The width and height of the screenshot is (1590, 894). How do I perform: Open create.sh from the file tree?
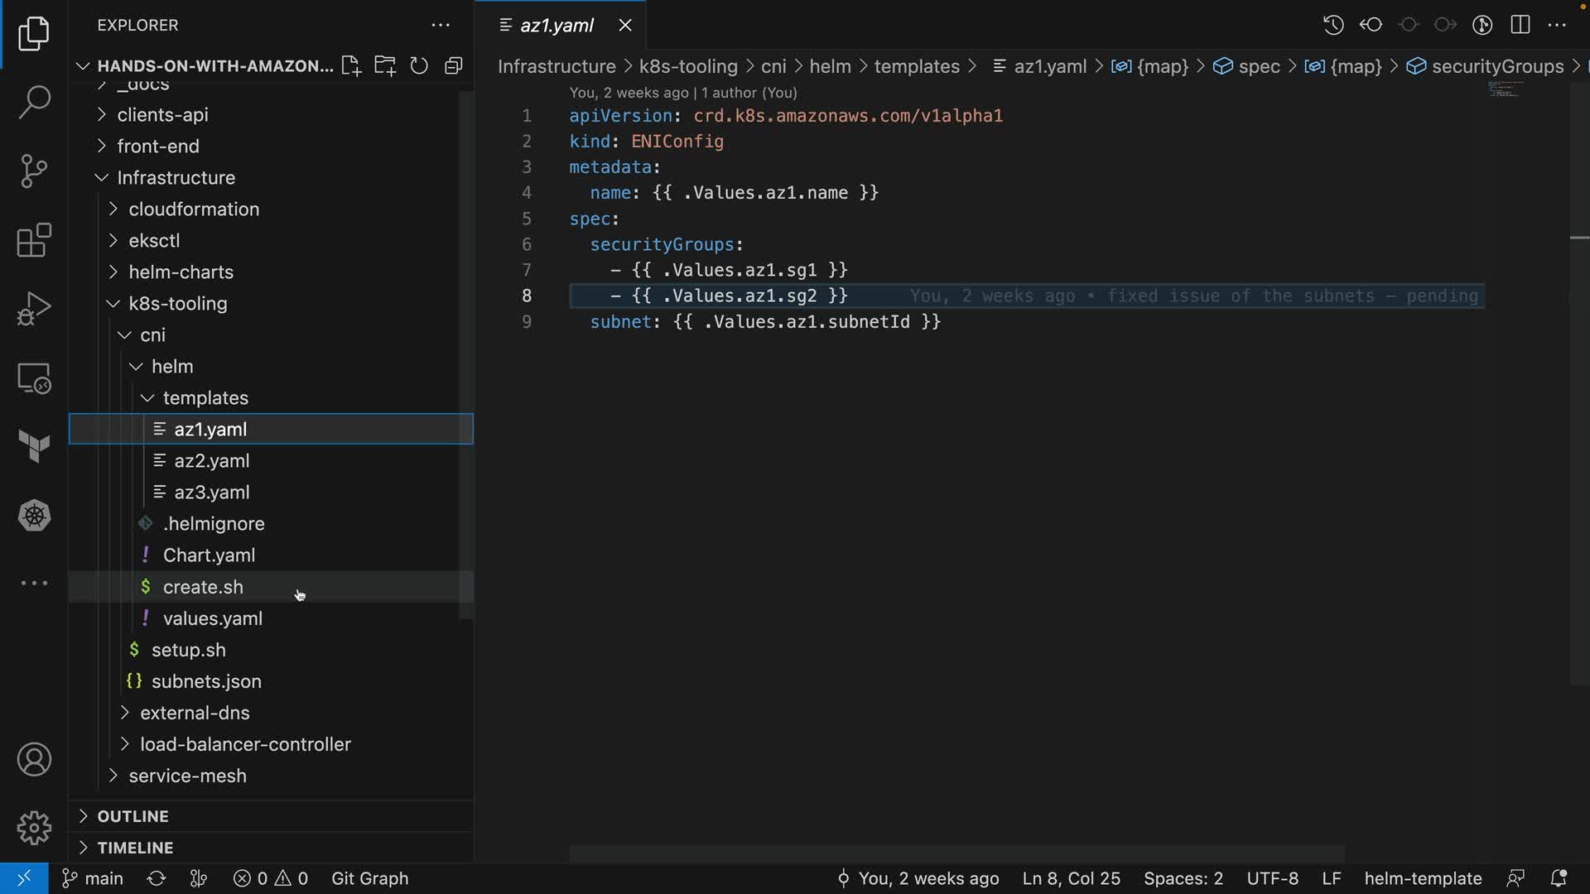coord(203,587)
